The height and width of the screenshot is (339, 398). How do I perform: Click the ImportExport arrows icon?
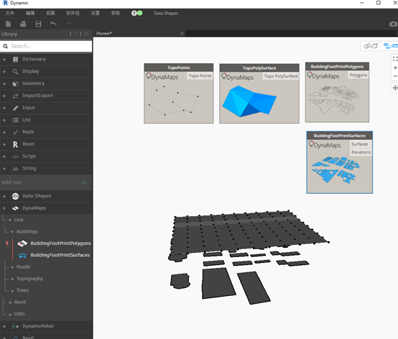tap(15, 96)
